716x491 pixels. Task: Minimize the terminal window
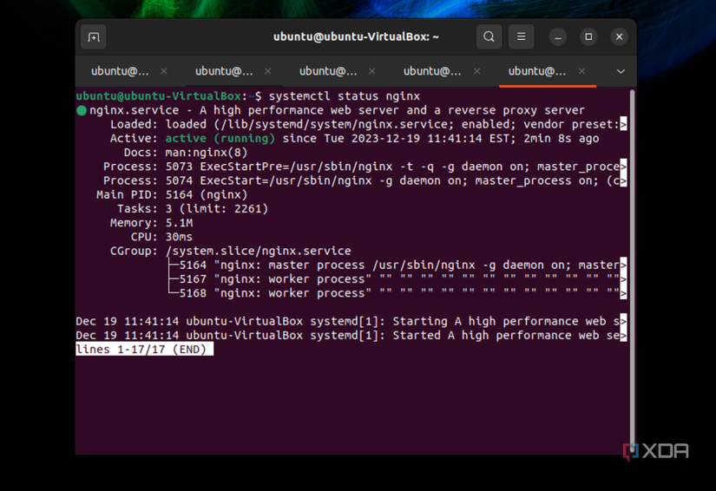point(557,37)
